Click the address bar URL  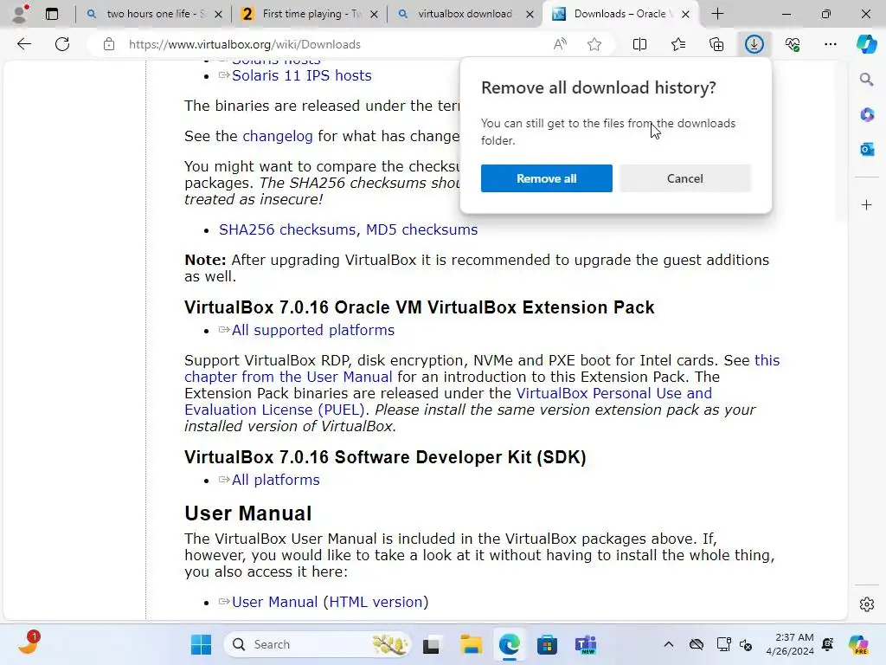[244, 44]
